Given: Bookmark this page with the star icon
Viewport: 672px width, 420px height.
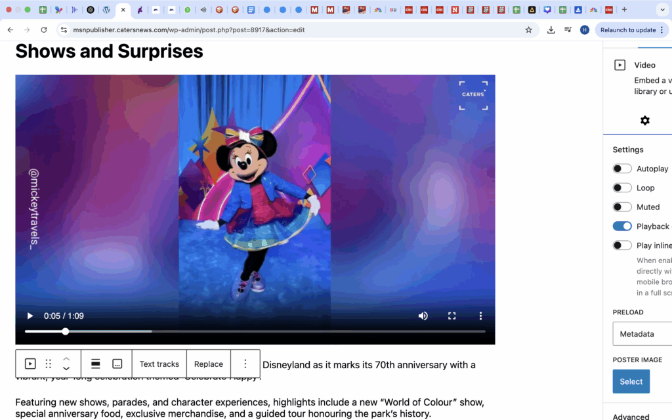Looking at the screenshot, I should pyautogui.click(x=528, y=30).
